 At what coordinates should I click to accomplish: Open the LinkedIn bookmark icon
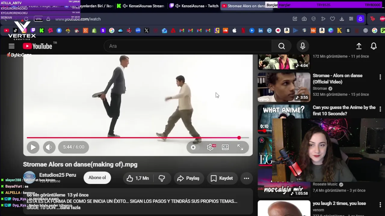point(260,30)
